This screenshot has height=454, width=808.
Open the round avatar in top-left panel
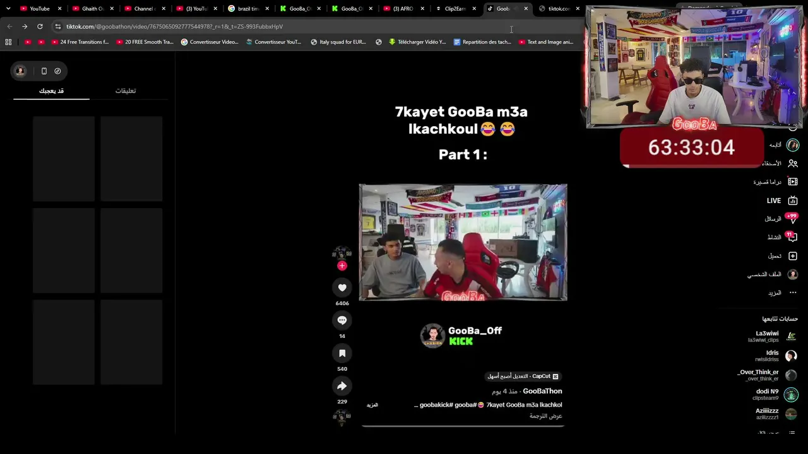coord(20,71)
